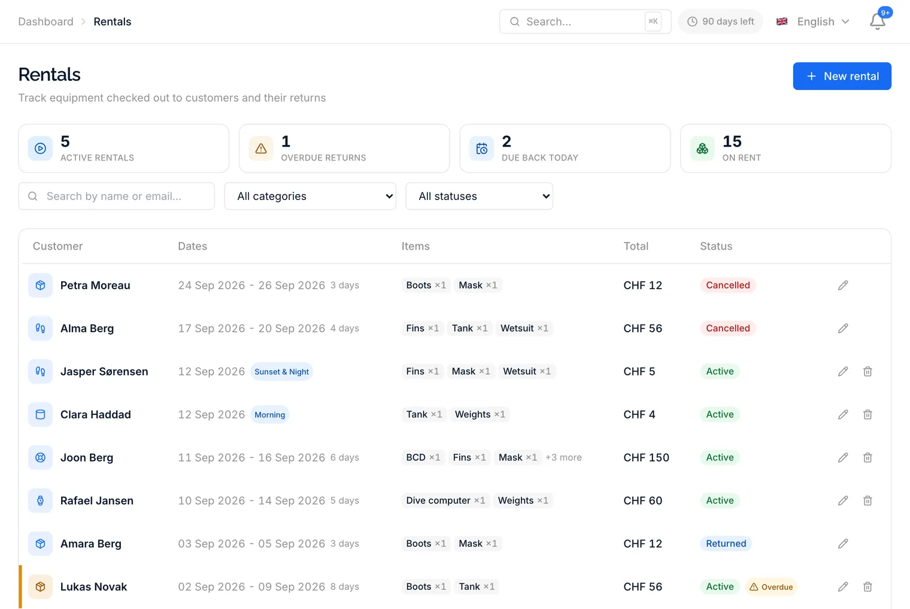
Task: Click the CHF 150 total
Action: click(x=647, y=457)
